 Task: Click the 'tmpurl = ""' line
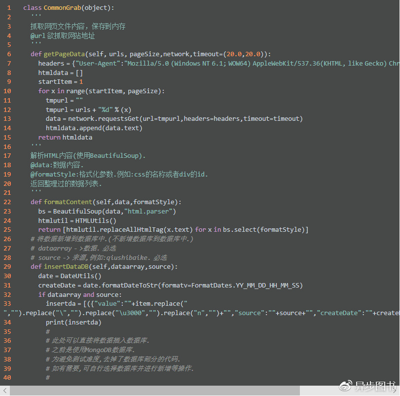(64, 101)
